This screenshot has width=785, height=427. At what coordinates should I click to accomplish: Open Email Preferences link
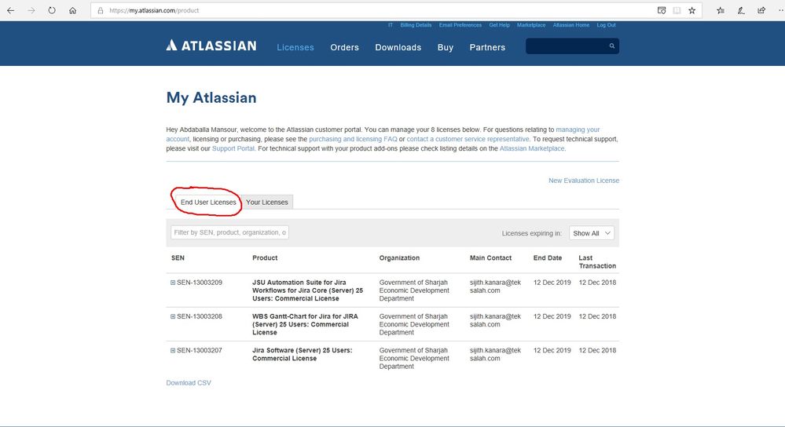click(x=460, y=25)
